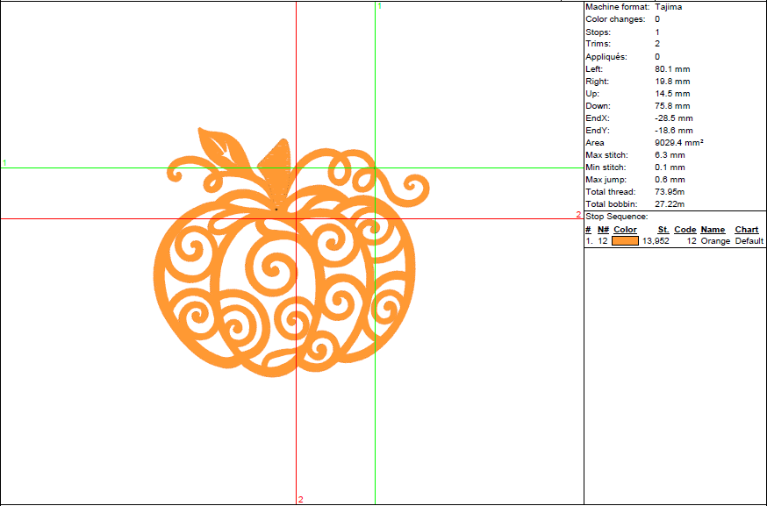
Task: Select the red '2' marker on right side
Action: (578, 214)
